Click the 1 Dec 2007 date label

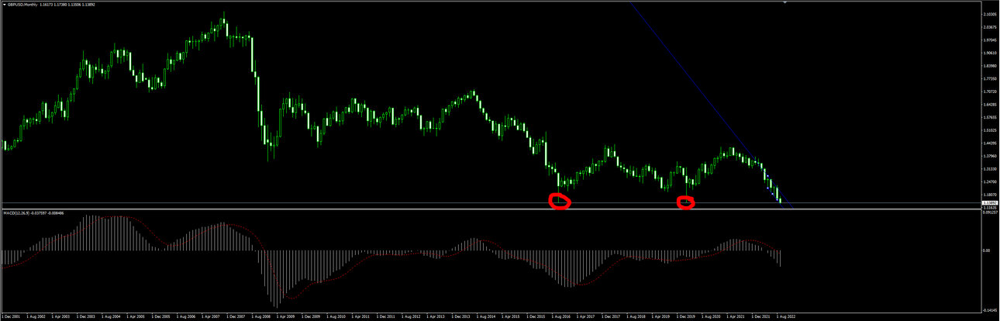click(235, 317)
